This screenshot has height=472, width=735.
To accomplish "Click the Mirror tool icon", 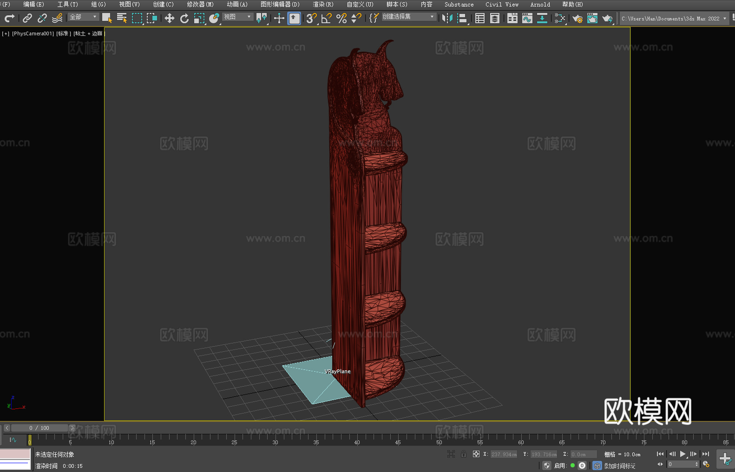I will click(447, 18).
